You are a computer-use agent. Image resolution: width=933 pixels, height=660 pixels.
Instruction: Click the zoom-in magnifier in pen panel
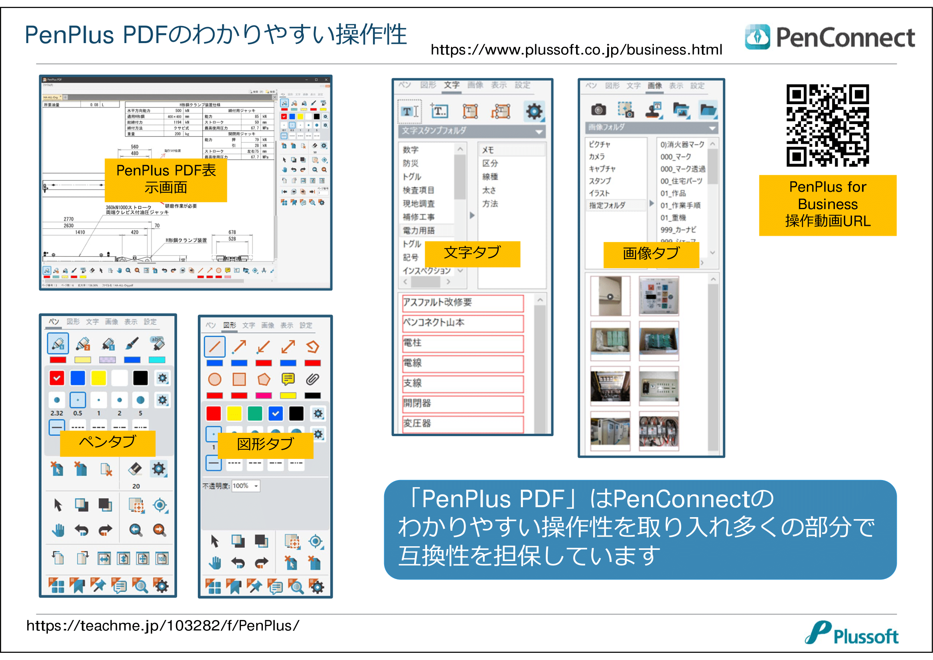159,530
